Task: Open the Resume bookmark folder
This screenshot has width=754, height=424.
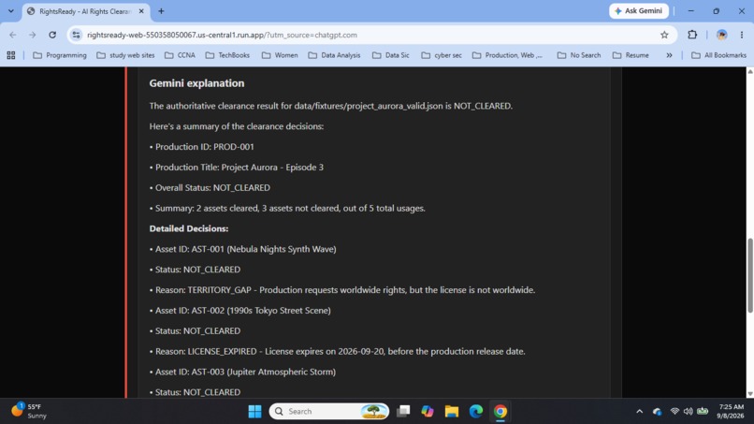Action: tap(631, 55)
